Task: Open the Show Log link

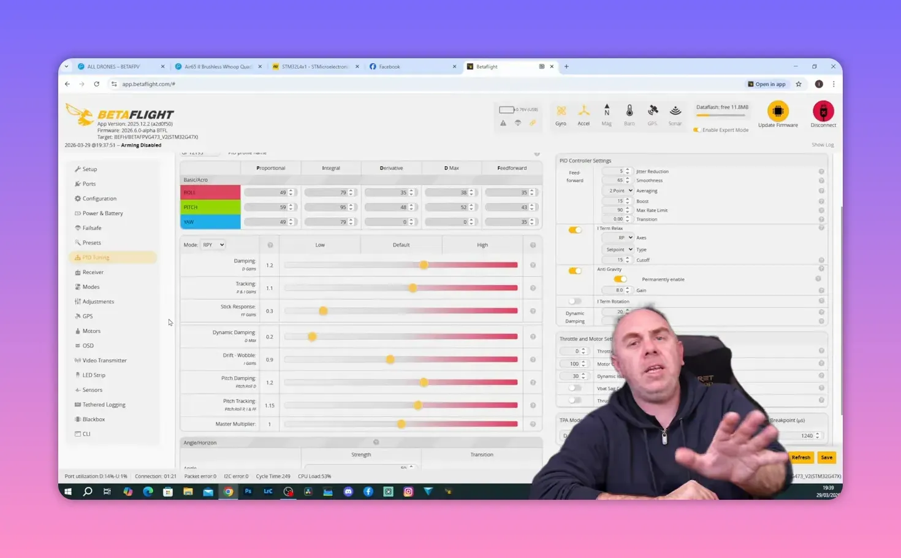Action: coord(823,145)
